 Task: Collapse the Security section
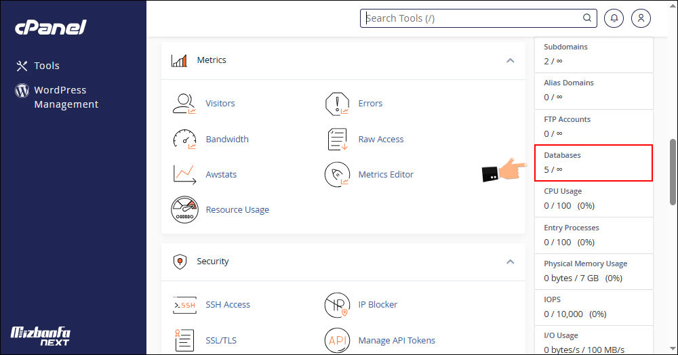coord(510,262)
